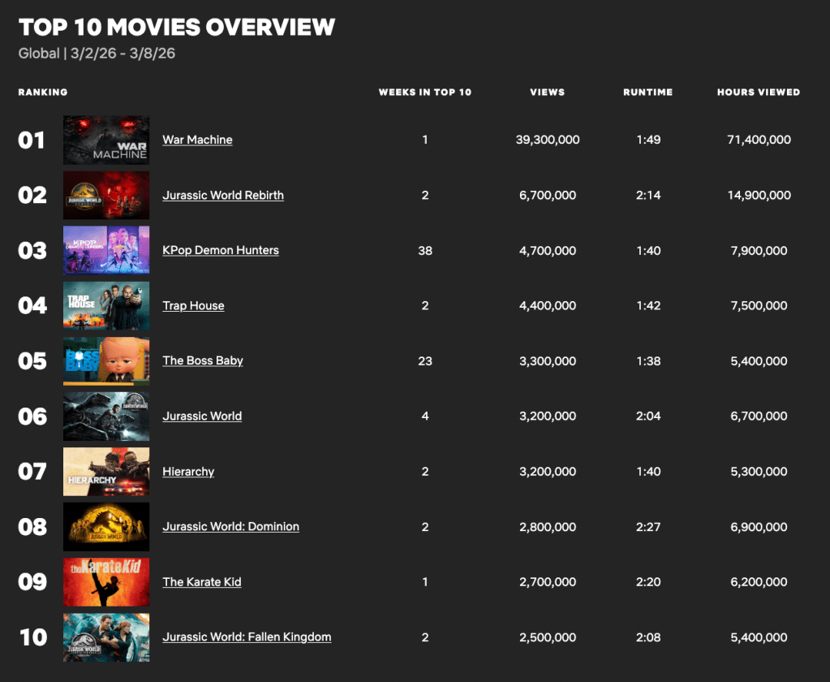Open the Trap House movie link

[x=193, y=305]
